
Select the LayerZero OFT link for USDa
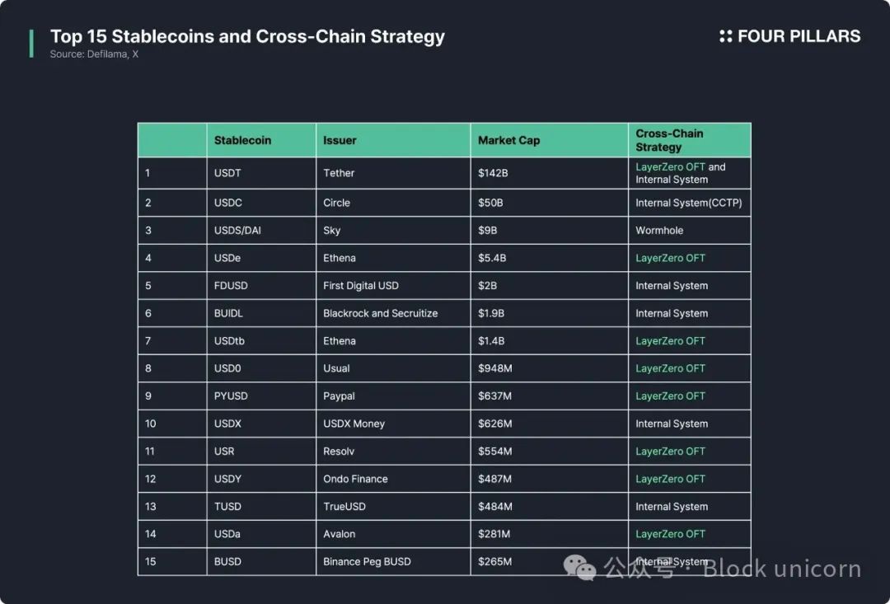[670, 534]
